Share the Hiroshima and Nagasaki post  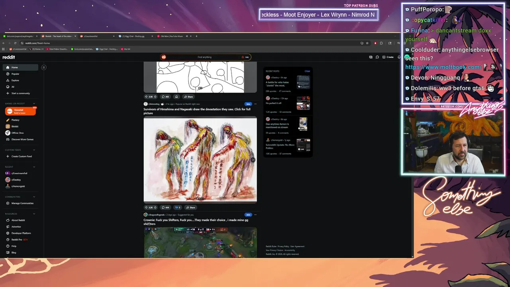(x=190, y=207)
